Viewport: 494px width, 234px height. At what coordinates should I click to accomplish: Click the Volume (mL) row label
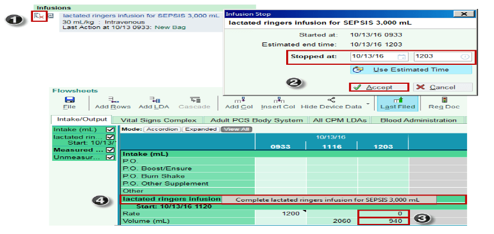click(188, 221)
